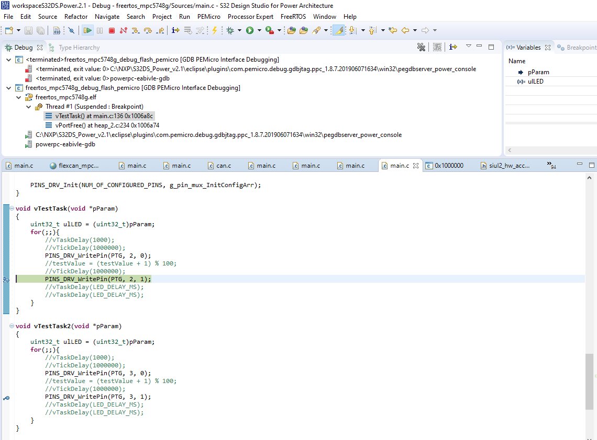Toggle Mark Occurrences highlighting
The height and width of the screenshot is (440, 597).
[338, 30]
